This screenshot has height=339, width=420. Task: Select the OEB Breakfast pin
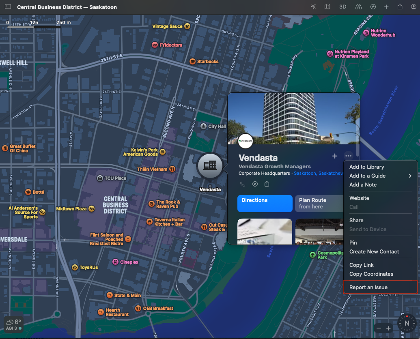[138, 309]
